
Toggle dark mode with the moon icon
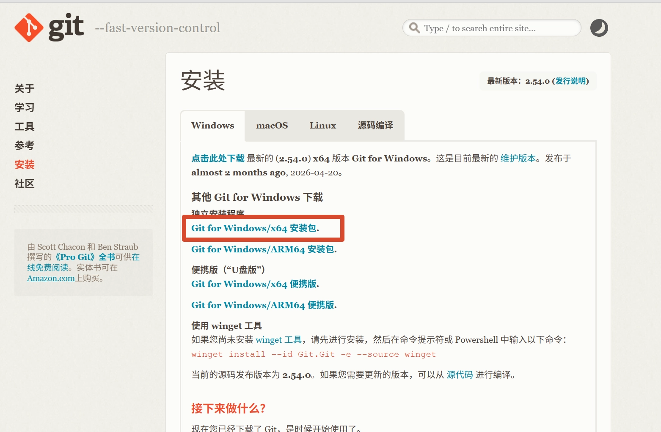coord(599,28)
